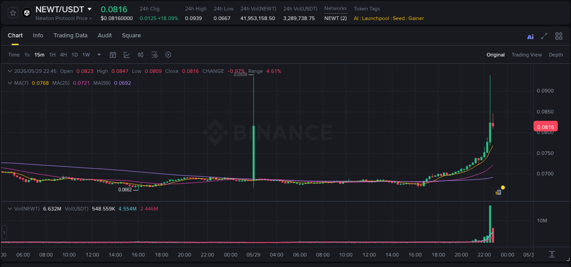Select the 15m interval
Viewport: 571px width, 267px height.
point(39,55)
